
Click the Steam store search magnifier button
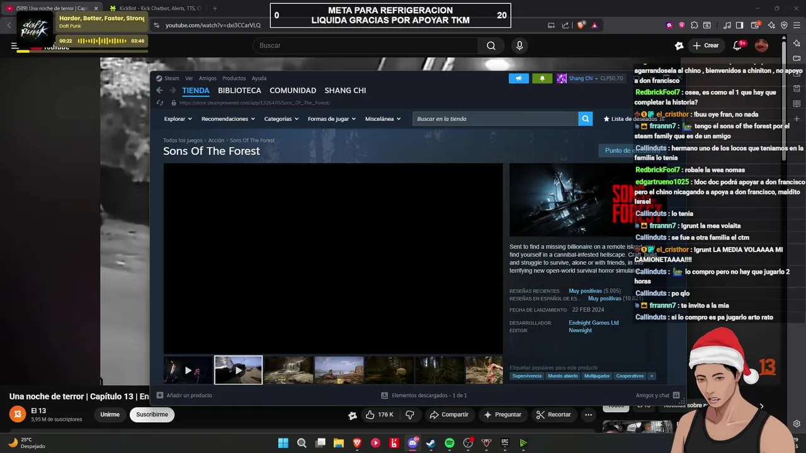pyautogui.click(x=586, y=119)
